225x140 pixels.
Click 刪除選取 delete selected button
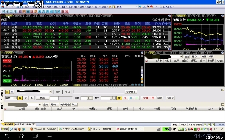click(65, 105)
